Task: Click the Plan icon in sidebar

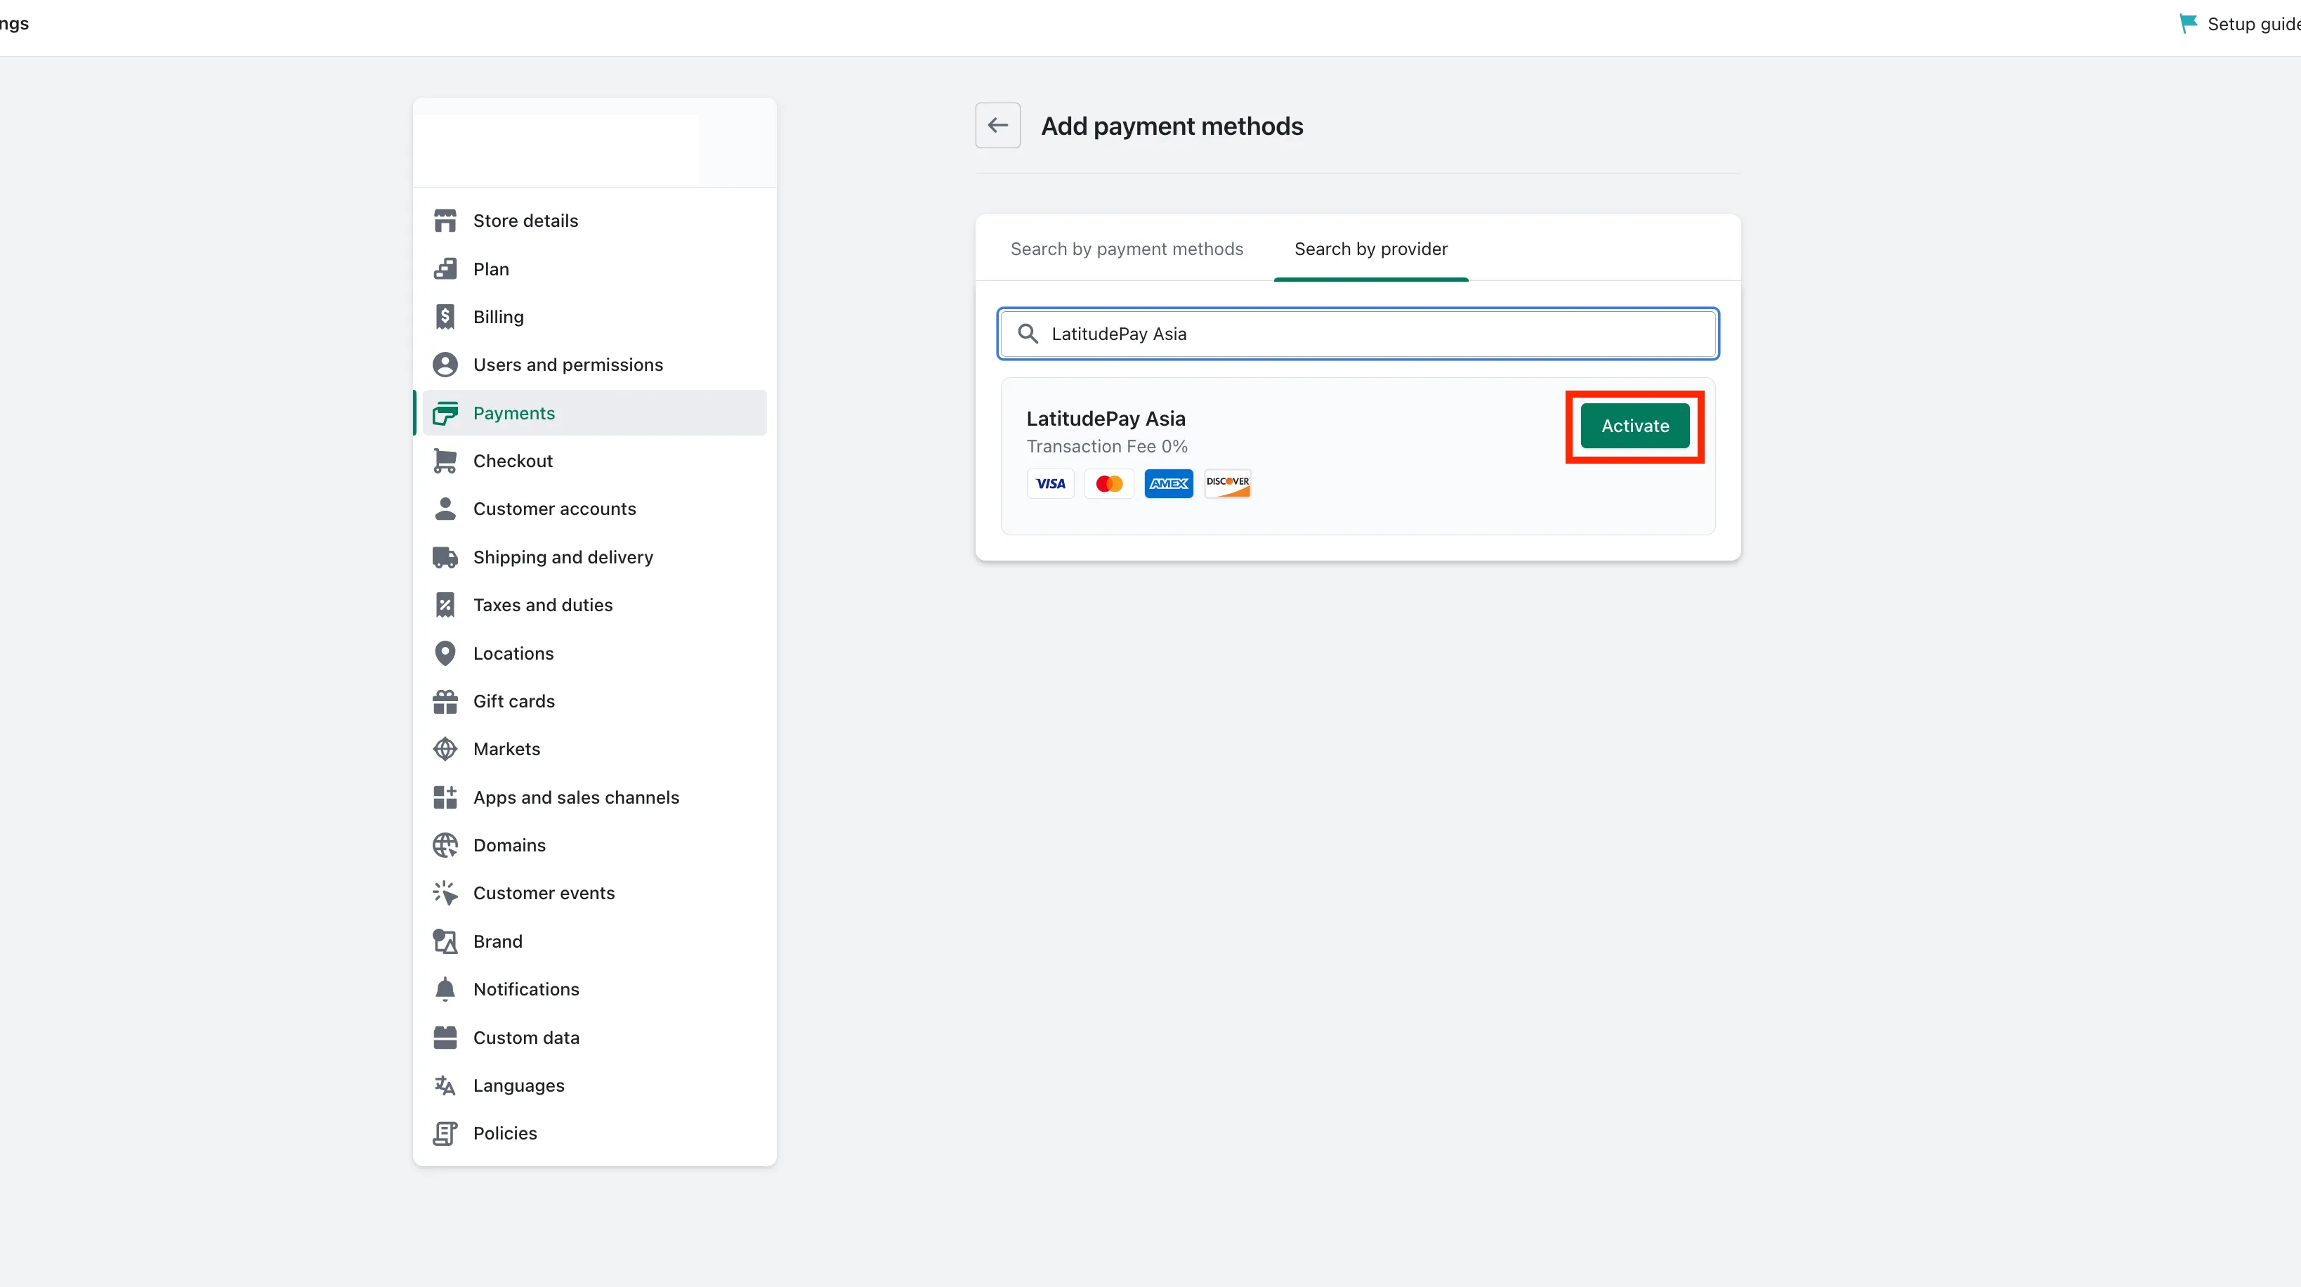Action: 445,269
